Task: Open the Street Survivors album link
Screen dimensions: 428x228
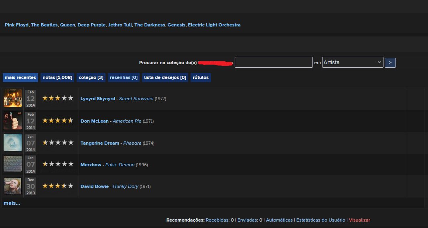Action: pyautogui.click(x=136, y=99)
